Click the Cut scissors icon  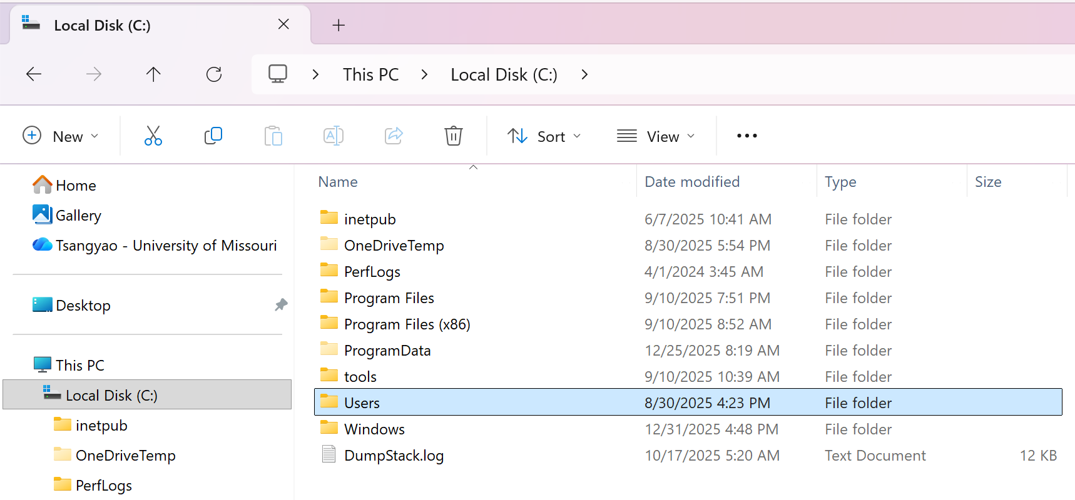pyautogui.click(x=153, y=136)
